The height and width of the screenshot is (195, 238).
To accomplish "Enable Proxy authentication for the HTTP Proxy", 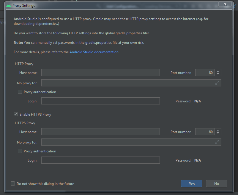I will coord(20,92).
